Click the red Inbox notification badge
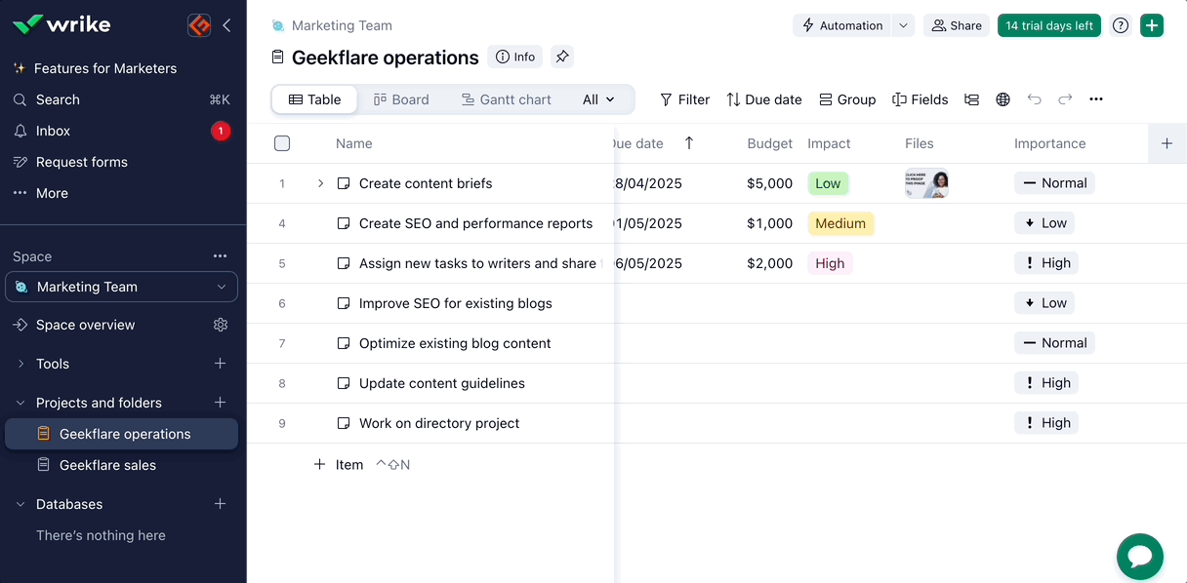 point(221,131)
